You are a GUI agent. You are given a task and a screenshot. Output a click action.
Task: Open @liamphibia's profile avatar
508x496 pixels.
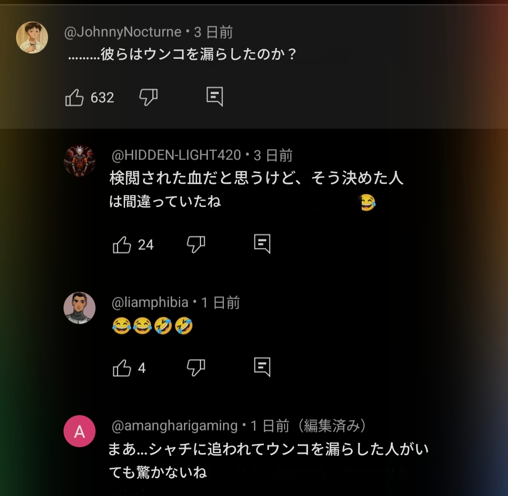coord(79,308)
